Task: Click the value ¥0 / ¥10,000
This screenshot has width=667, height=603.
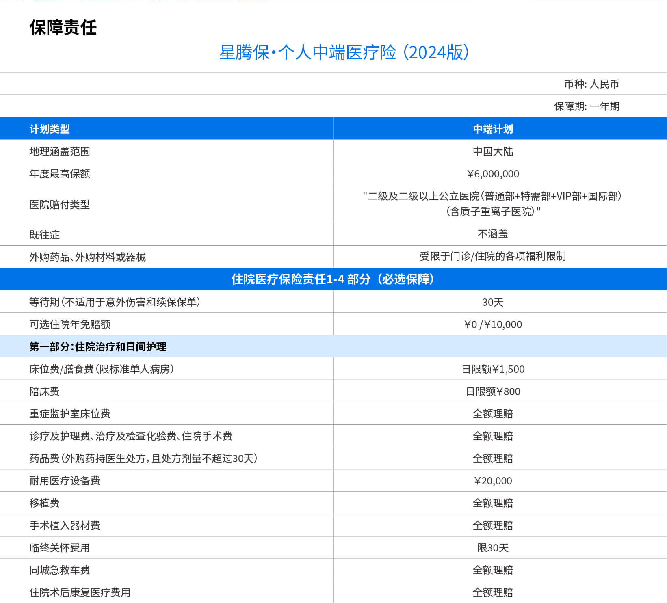Action: coord(493,324)
